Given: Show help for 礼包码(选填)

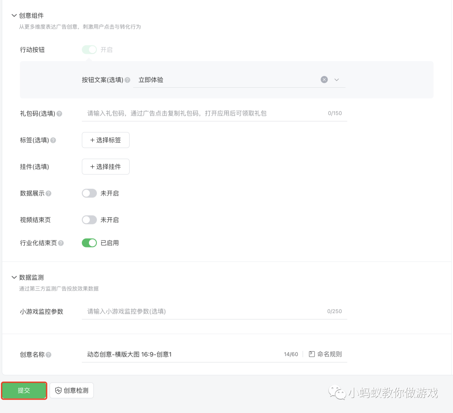Looking at the screenshot, I should coord(59,113).
